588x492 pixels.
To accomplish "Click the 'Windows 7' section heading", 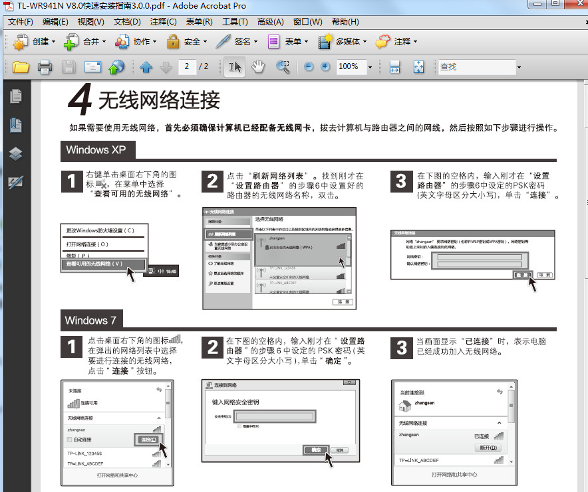I will click(x=90, y=321).
